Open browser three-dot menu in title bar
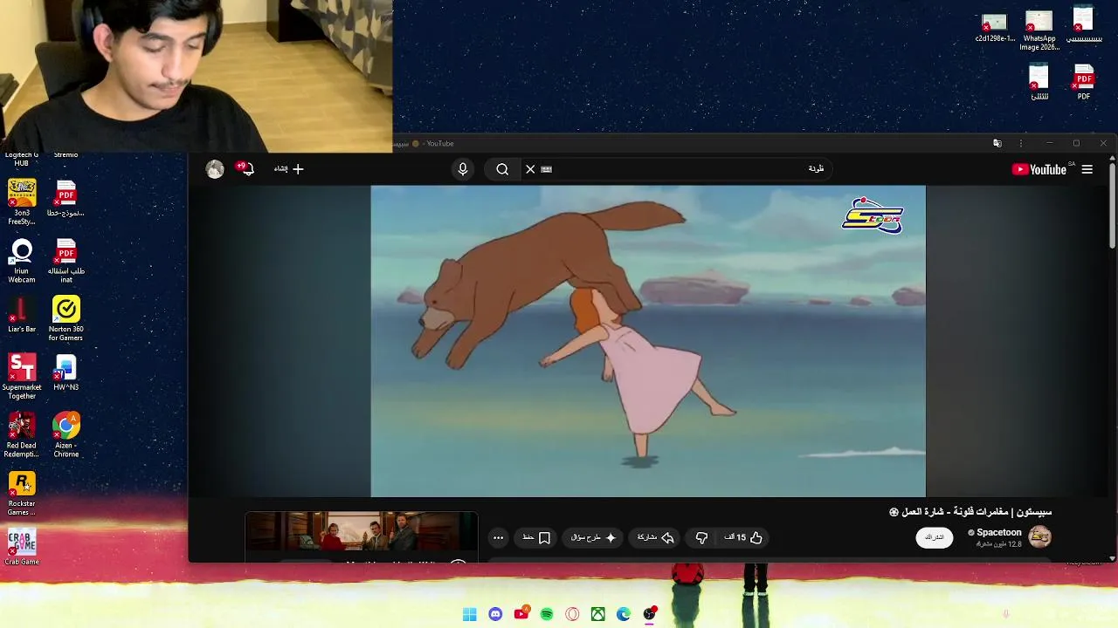This screenshot has height=628, width=1118. [x=1021, y=143]
